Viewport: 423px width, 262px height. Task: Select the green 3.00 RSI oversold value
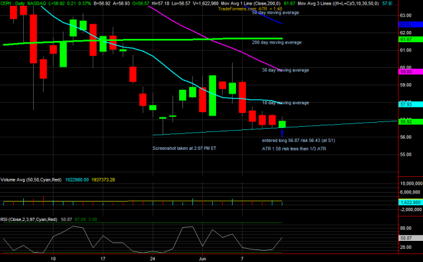[93, 220]
